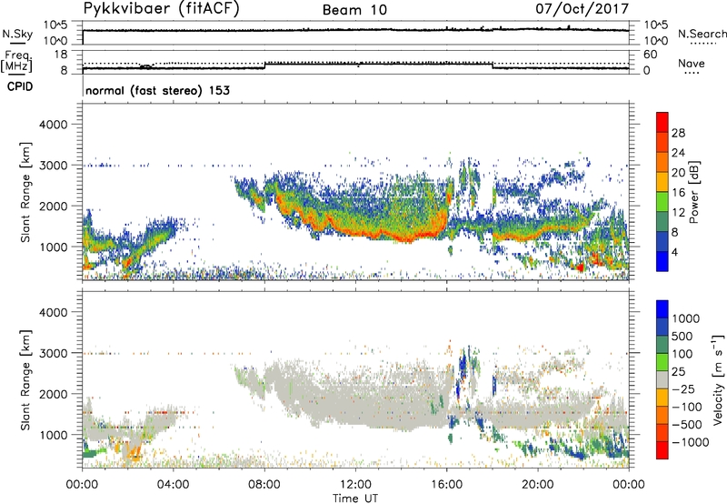Click the '1000' range tick of the velocity panel
Viewport: 727px width, 504px height.
(x=53, y=435)
